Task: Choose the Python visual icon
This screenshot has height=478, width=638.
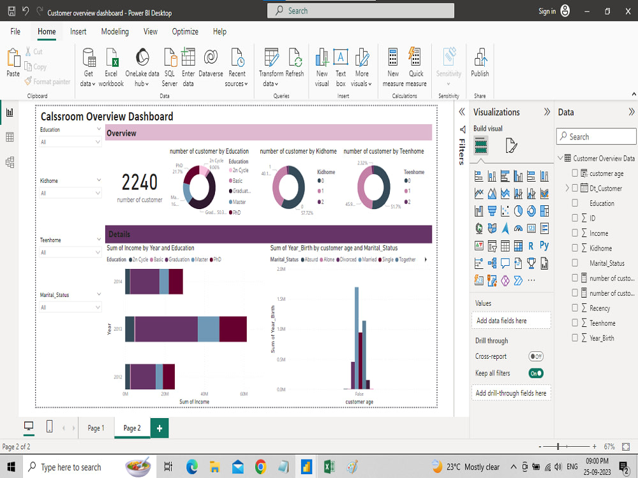Action: click(544, 245)
